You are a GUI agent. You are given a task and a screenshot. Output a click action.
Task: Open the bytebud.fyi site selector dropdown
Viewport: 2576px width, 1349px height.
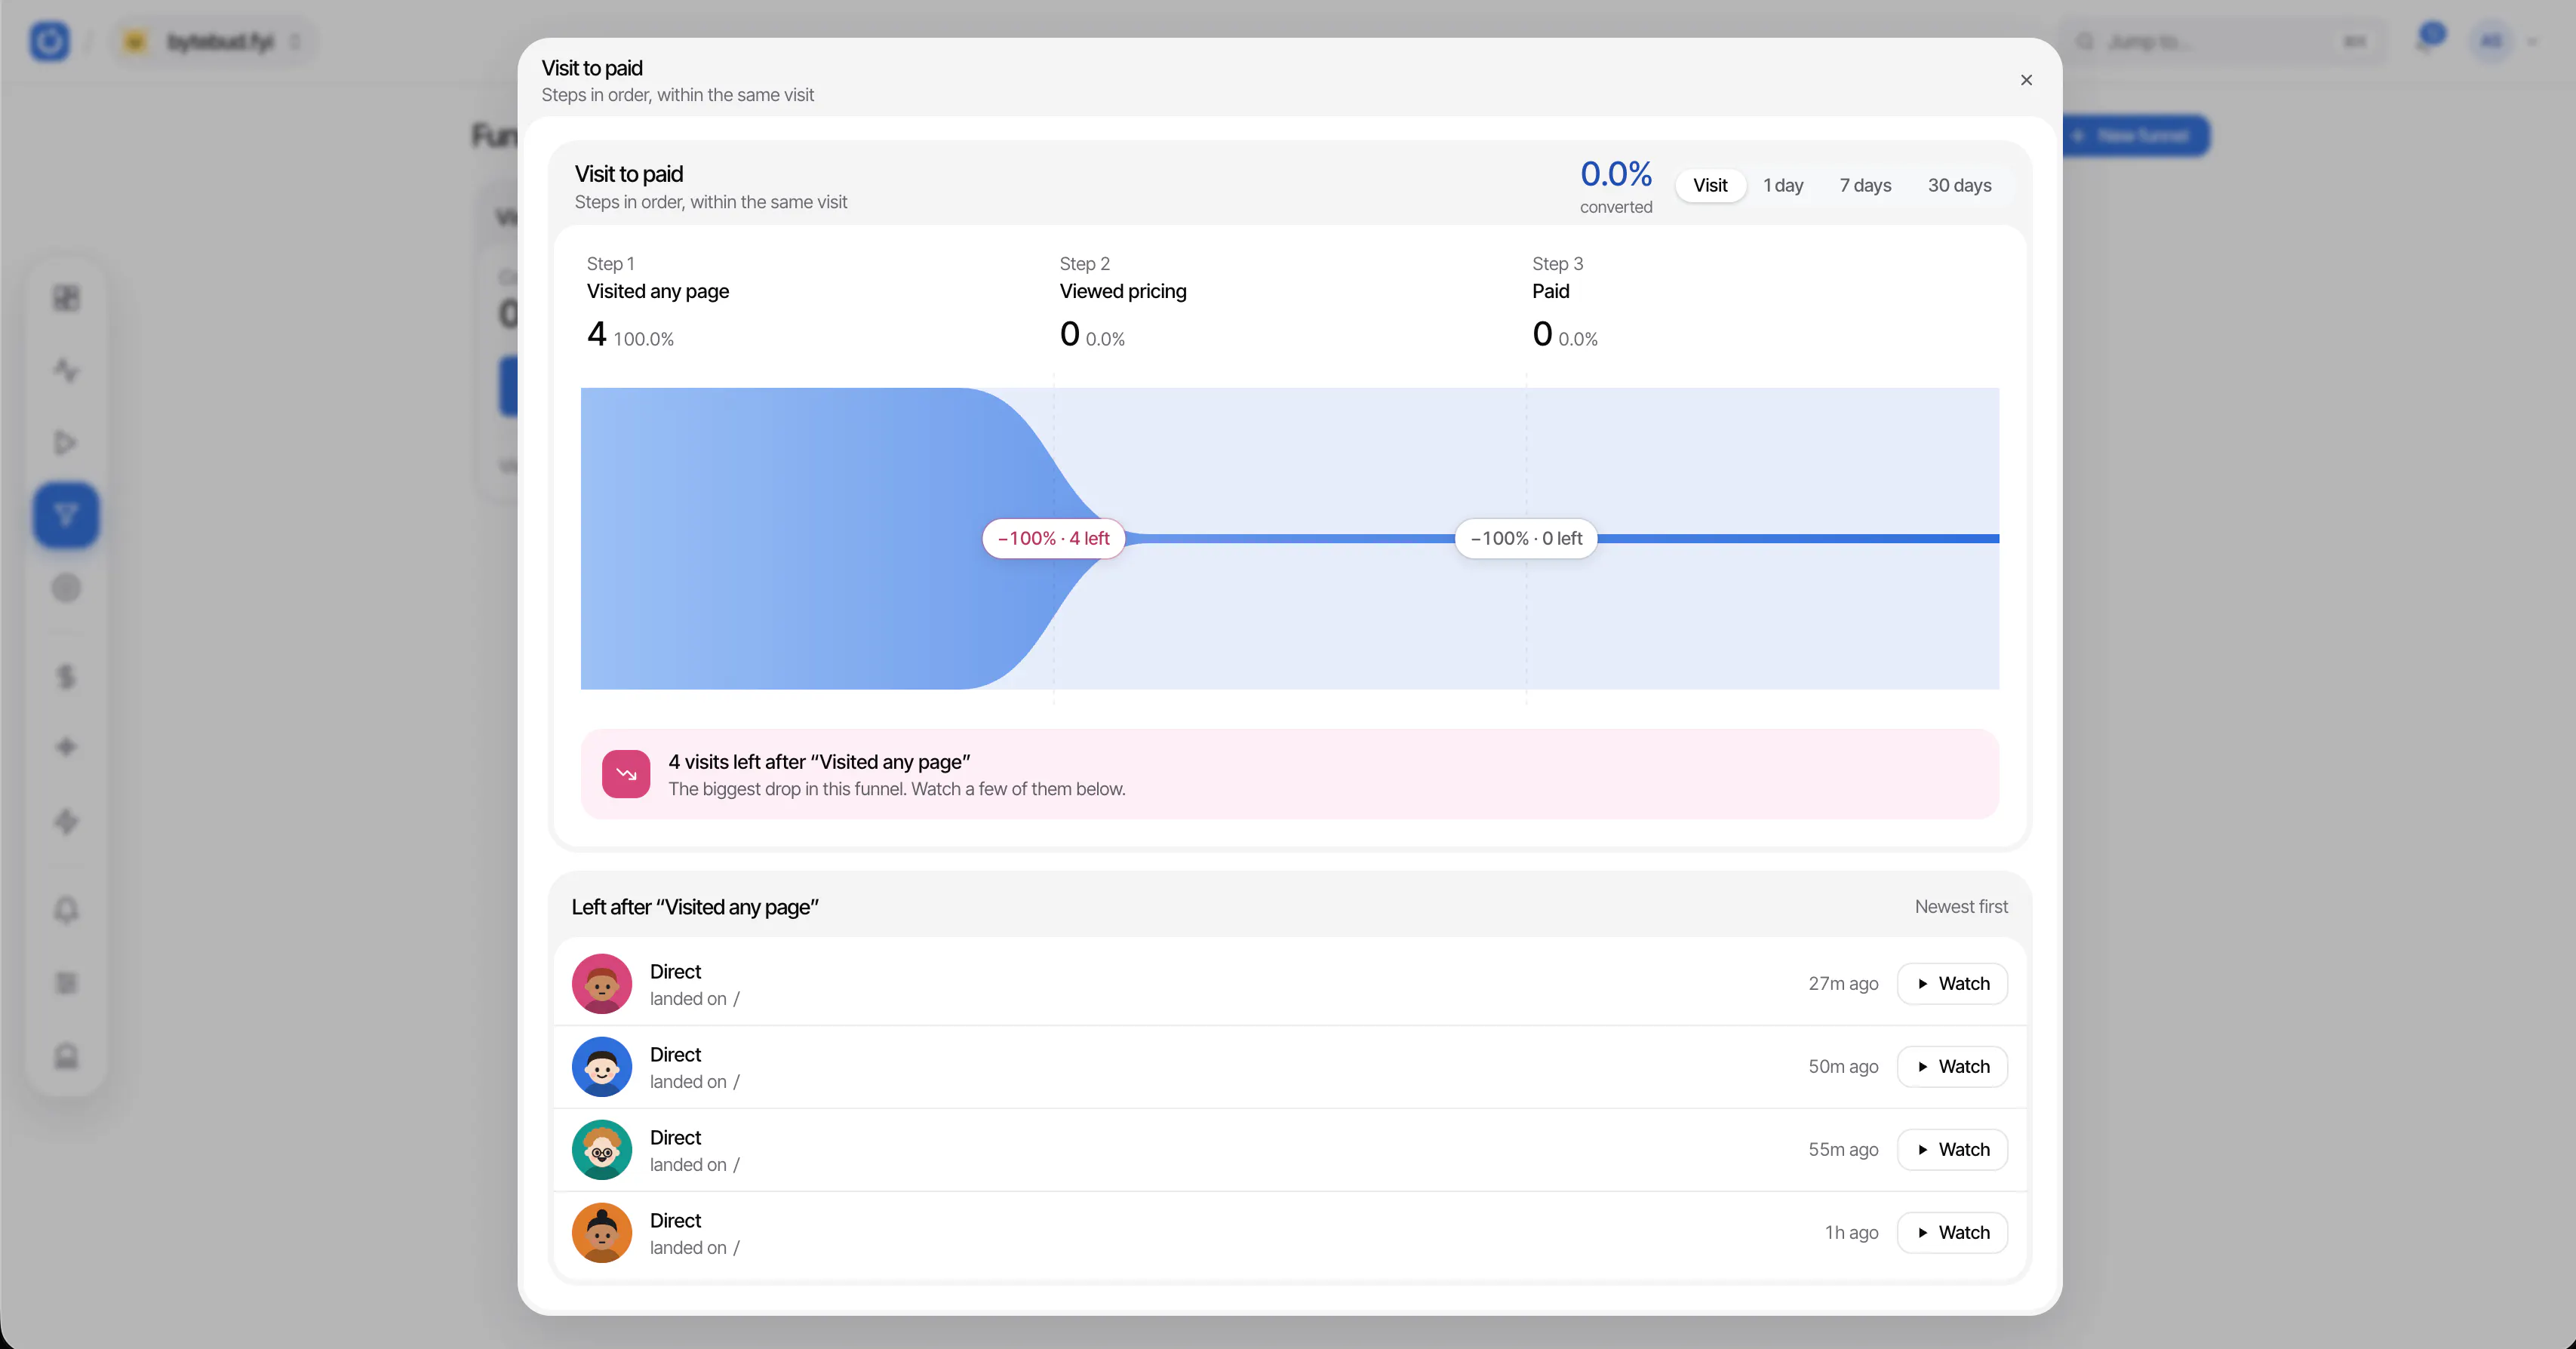[x=214, y=41]
